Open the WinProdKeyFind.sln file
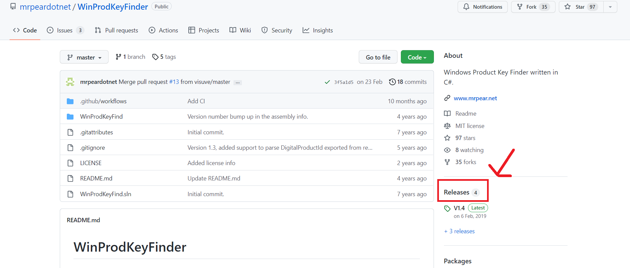The height and width of the screenshot is (268, 630). pos(106,194)
